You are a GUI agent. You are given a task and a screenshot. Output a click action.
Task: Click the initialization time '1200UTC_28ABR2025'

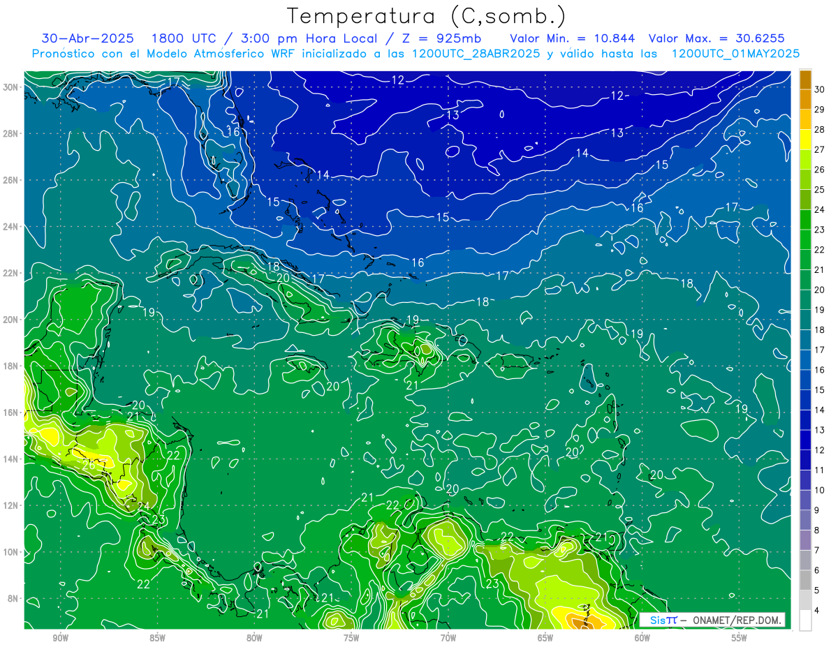coord(476,54)
